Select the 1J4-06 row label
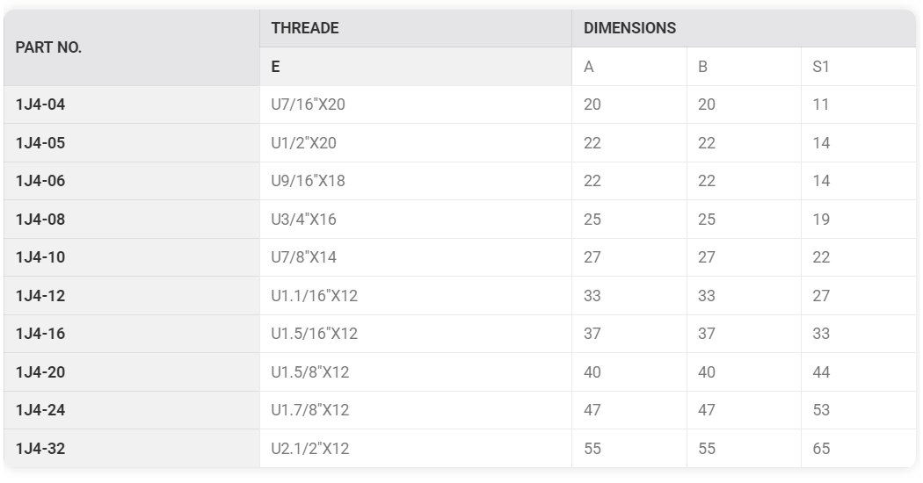Viewport: 923px width, 483px height. 40,181
